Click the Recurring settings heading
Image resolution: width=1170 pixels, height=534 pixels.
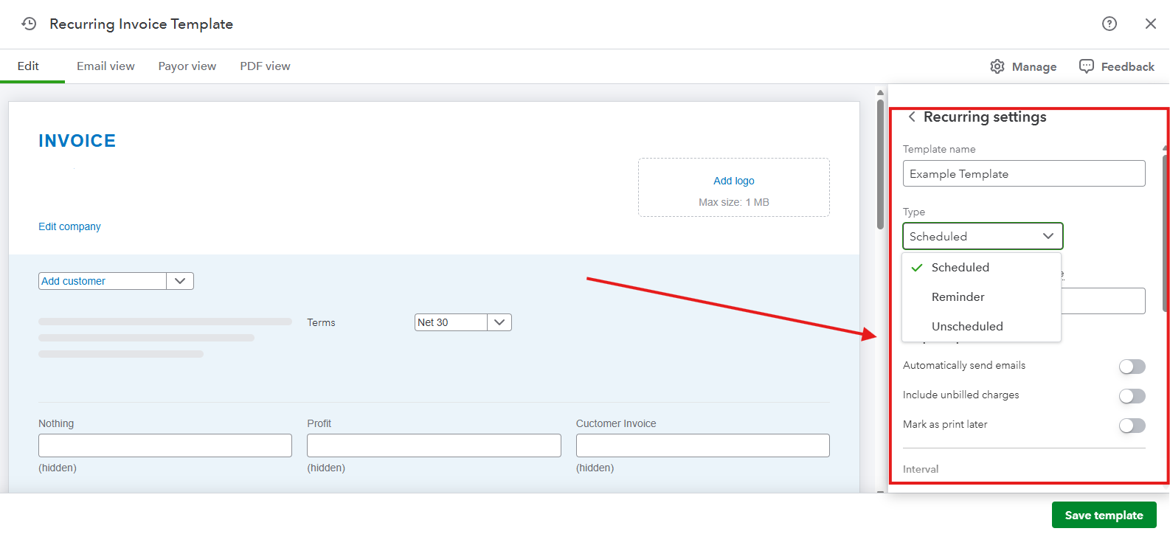click(x=985, y=117)
